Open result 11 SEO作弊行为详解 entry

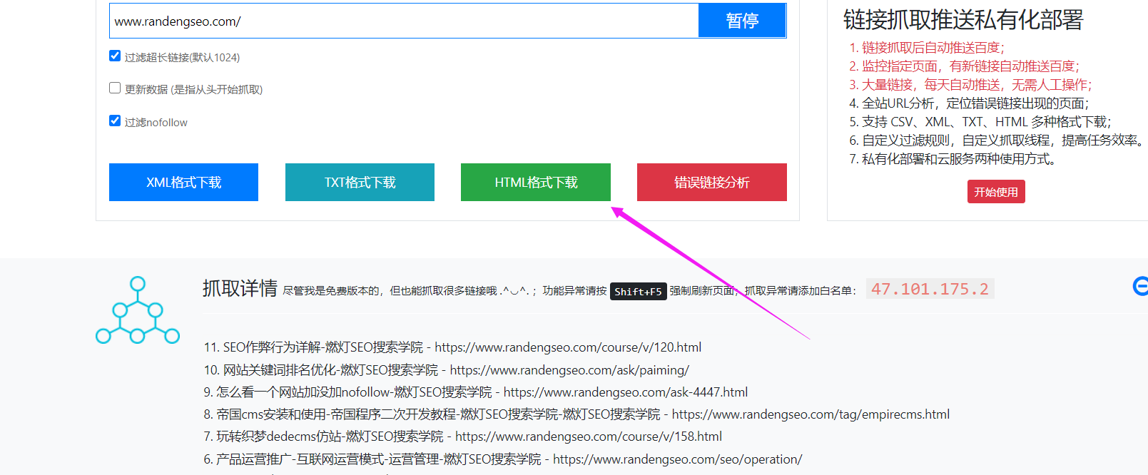[x=452, y=347]
